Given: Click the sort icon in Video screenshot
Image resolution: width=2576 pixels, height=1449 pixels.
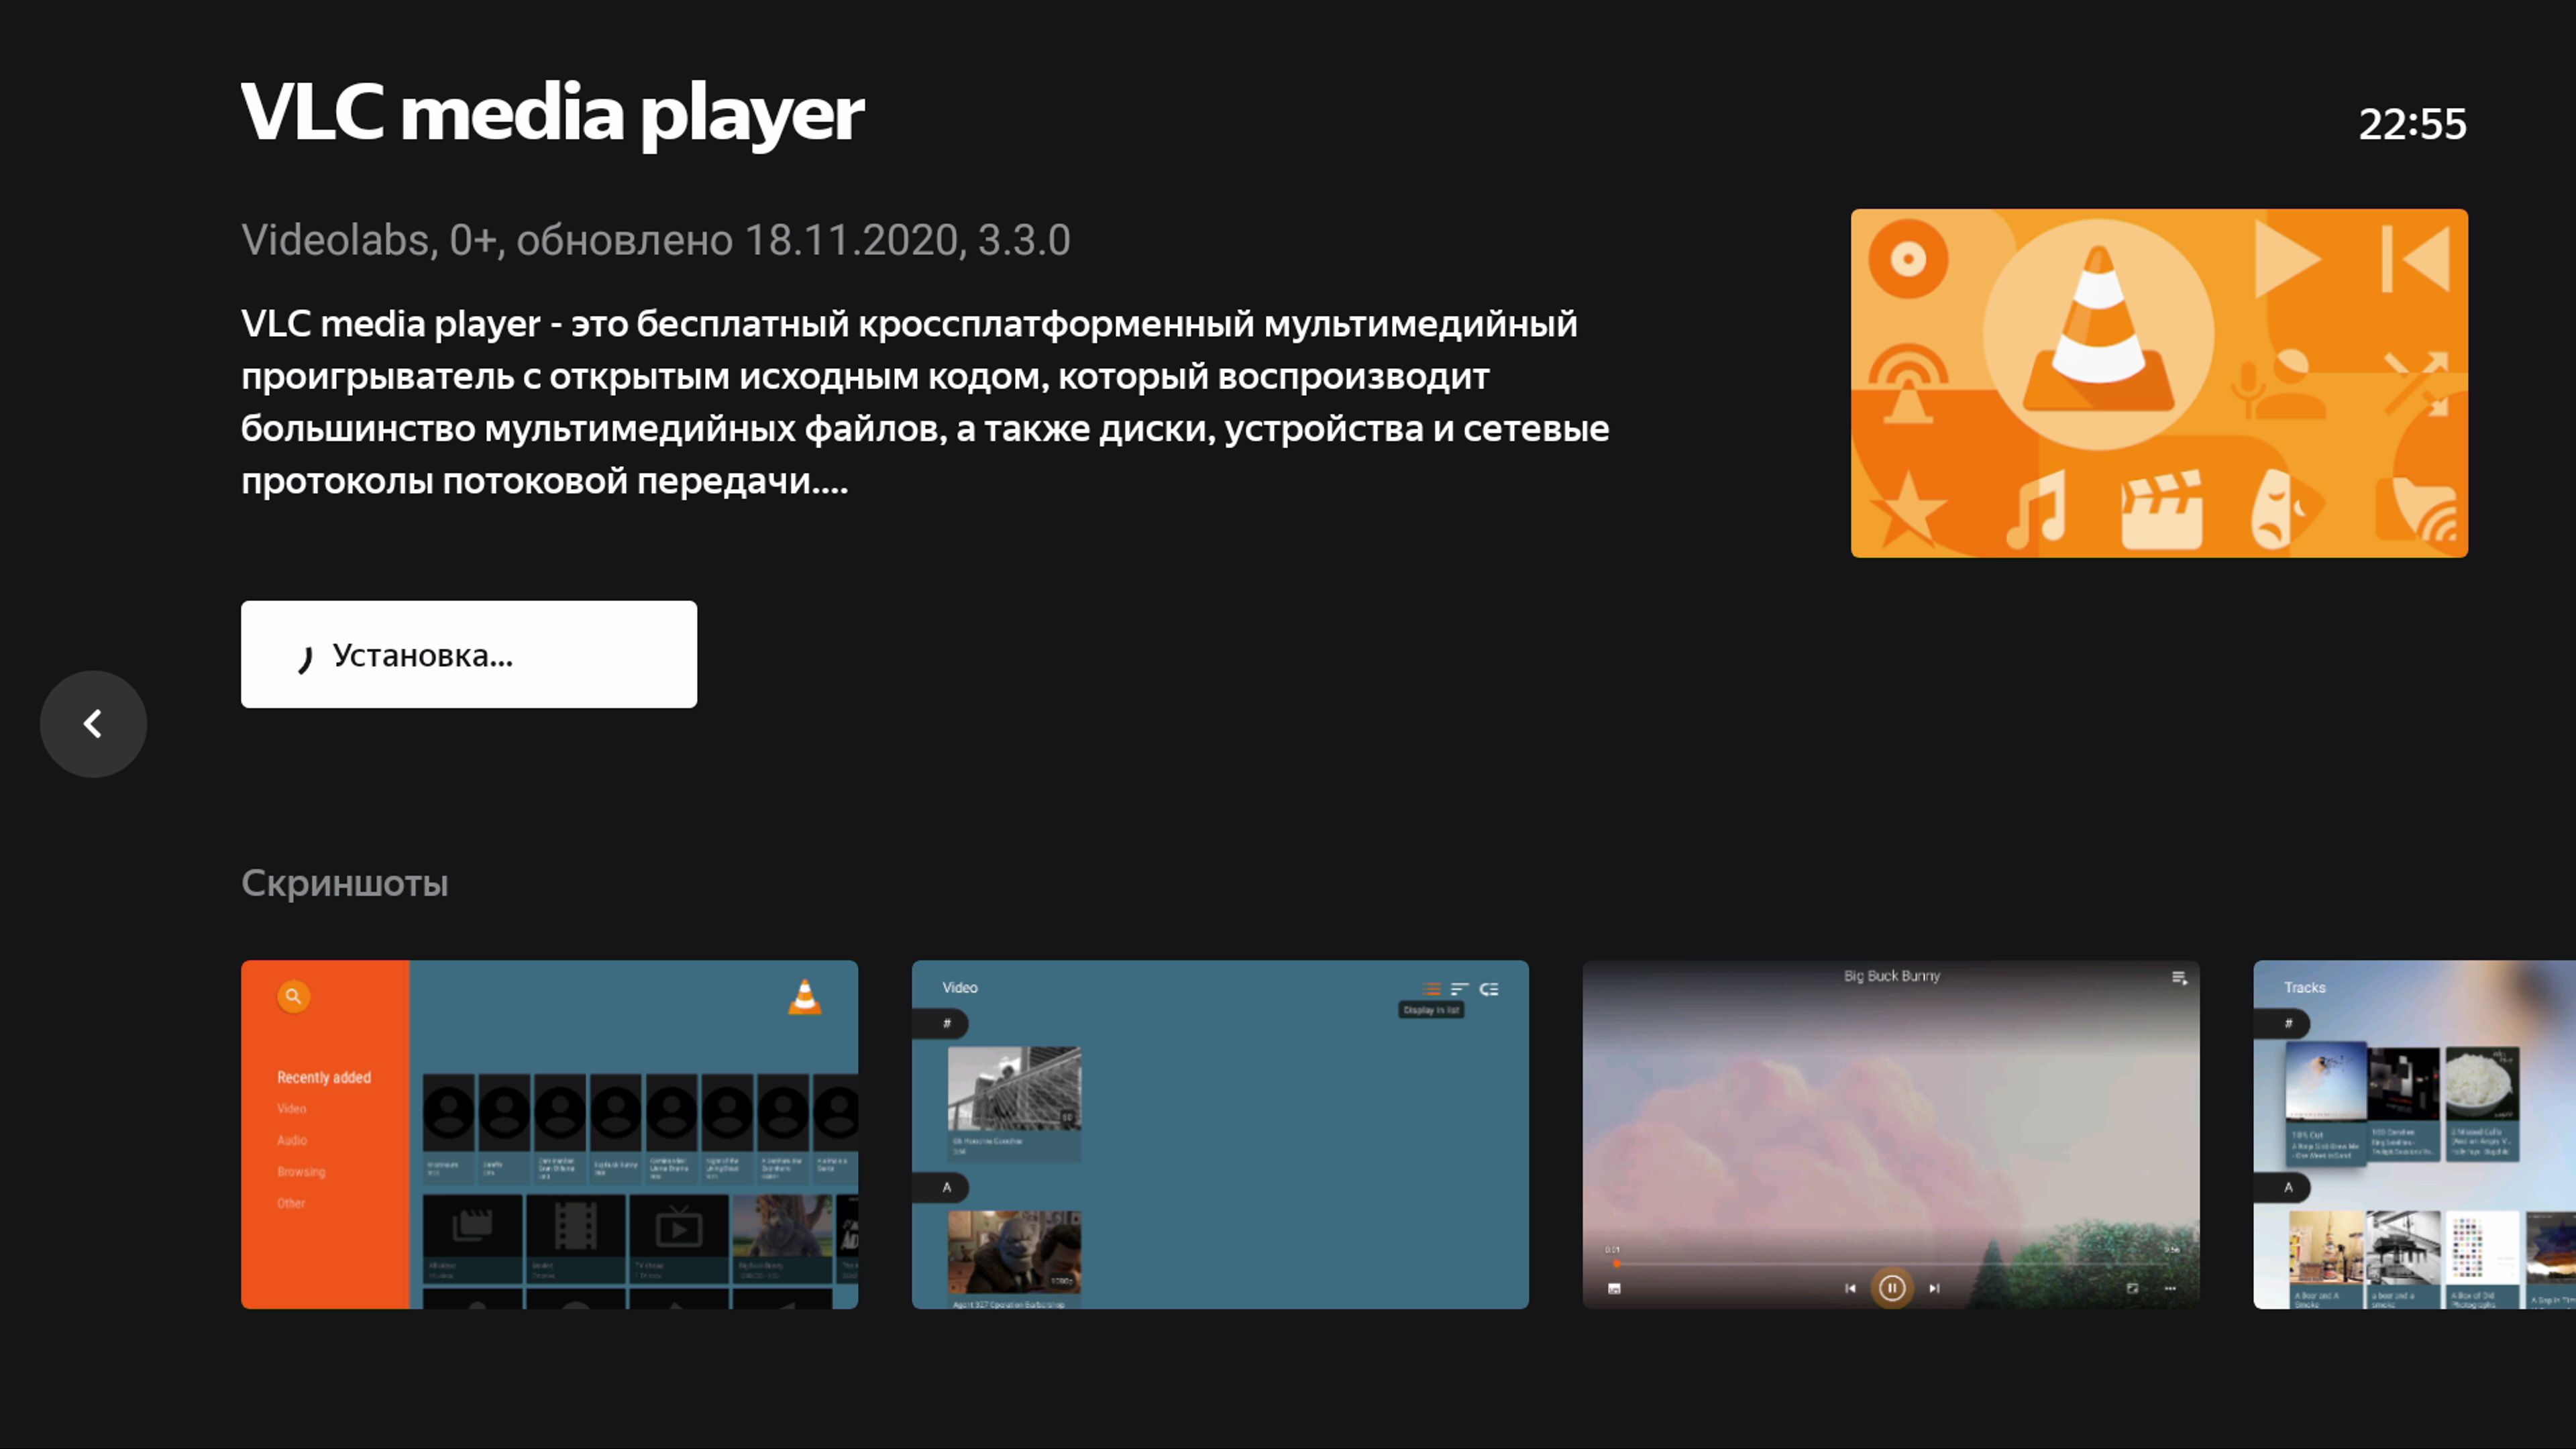Looking at the screenshot, I should (x=1460, y=989).
